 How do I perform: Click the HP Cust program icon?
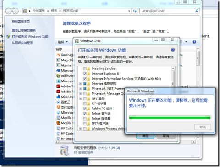(58, 133)
